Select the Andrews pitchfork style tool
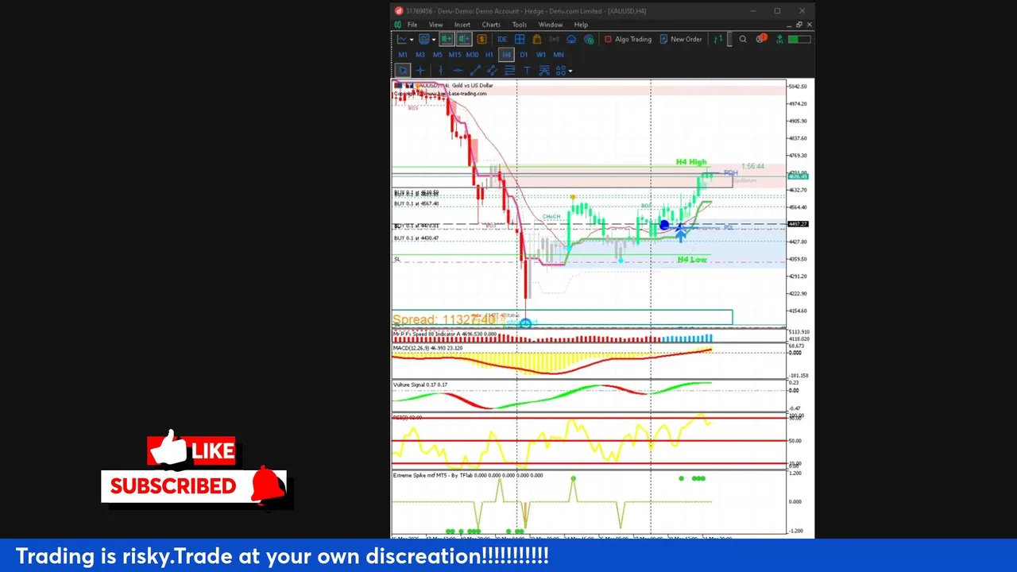1017x572 pixels. [544, 71]
